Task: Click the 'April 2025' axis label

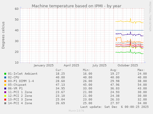Action: pyautogui.click(x=71, y=65)
